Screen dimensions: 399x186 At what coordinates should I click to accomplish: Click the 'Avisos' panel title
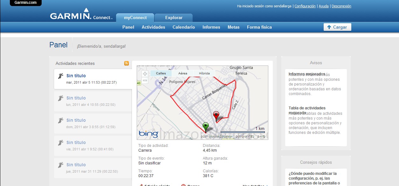click(x=316, y=63)
